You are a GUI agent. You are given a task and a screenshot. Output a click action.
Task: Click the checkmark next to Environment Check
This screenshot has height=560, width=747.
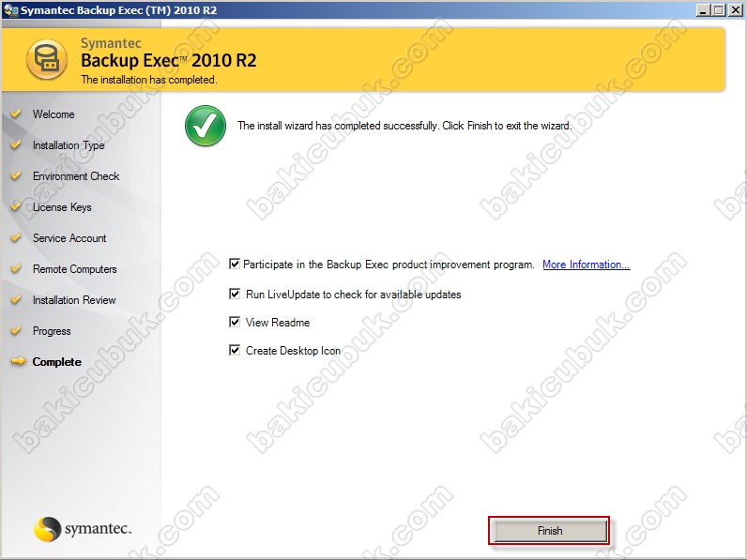[16, 175]
